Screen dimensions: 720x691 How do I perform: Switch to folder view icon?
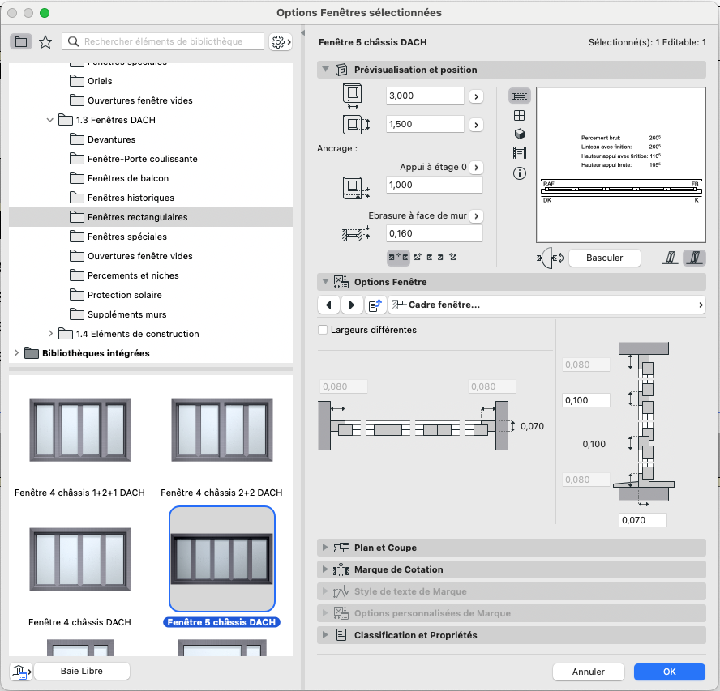(x=21, y=42)
